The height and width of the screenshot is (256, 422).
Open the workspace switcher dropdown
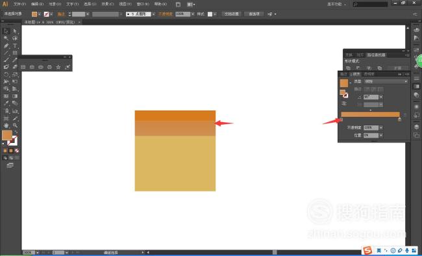click(337, 5)
